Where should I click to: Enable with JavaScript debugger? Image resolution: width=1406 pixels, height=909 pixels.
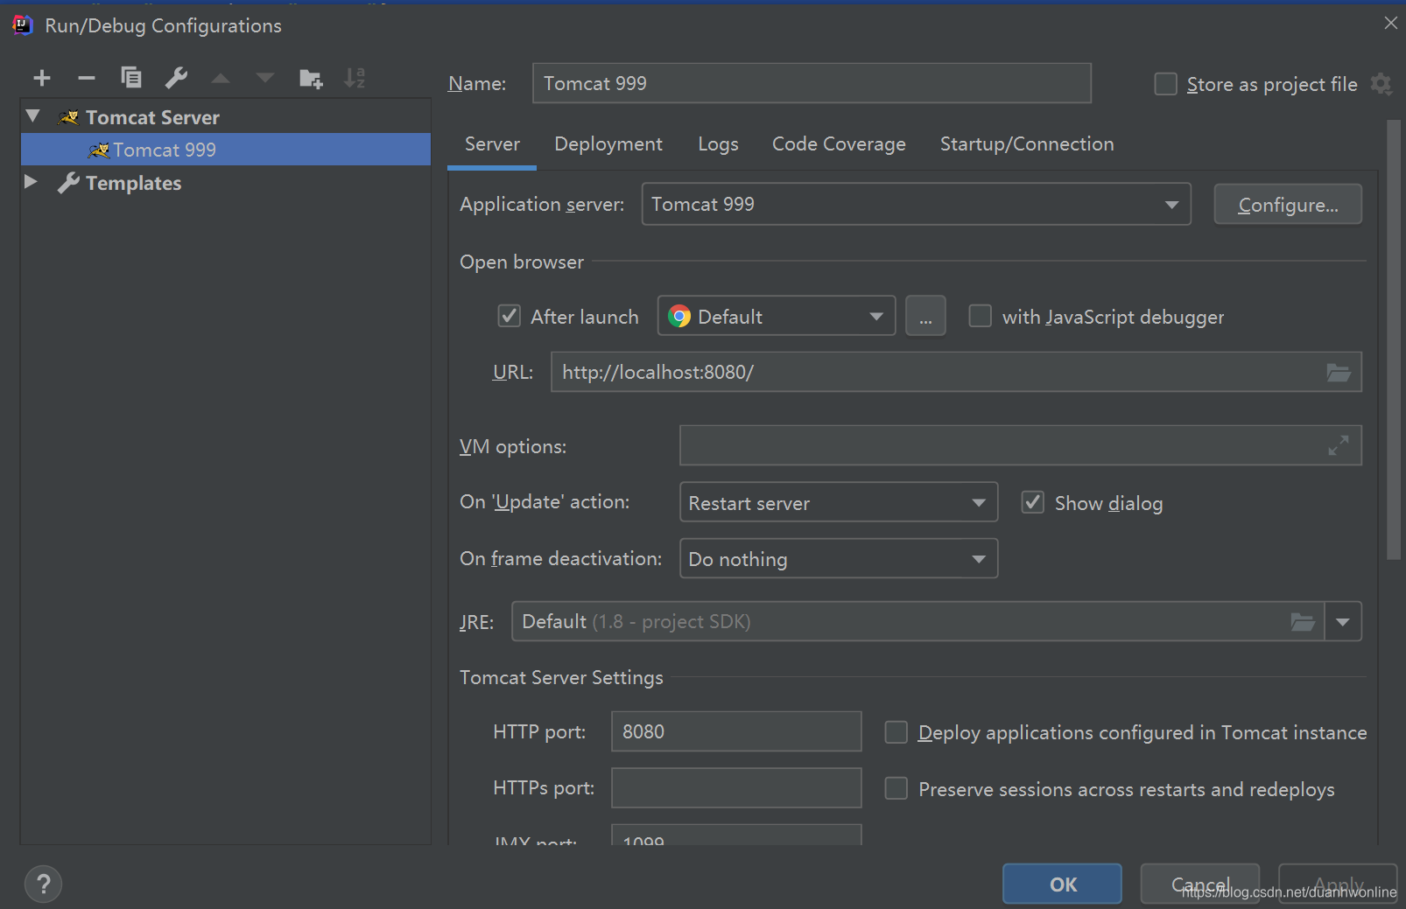[980, 316]
